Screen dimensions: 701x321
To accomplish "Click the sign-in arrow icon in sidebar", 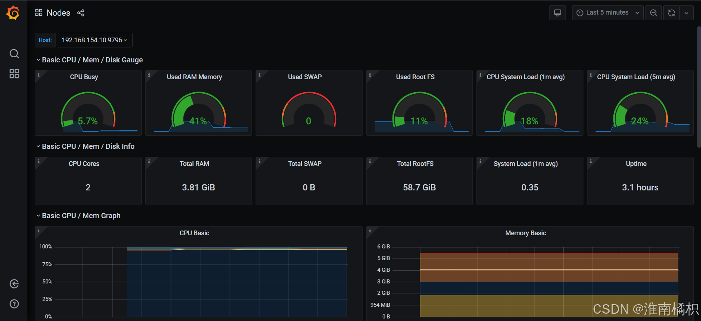I will click(x=14, y=284).
